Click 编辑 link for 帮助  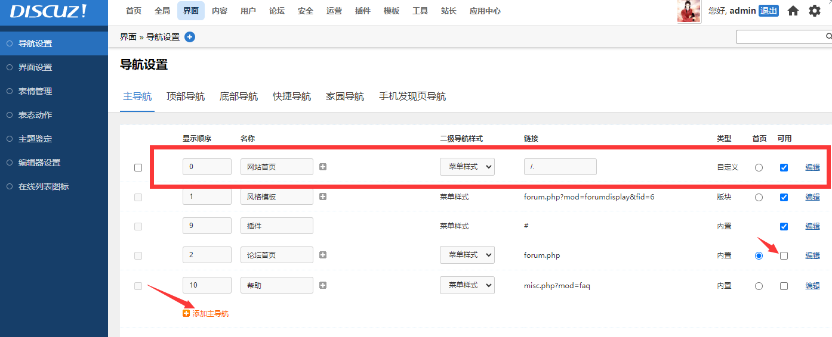pos(812,286)
